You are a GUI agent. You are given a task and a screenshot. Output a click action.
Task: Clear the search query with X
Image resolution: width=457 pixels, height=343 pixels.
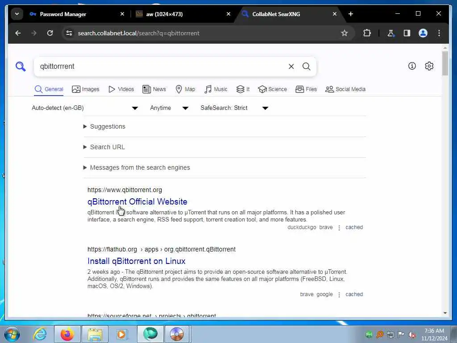291,67
